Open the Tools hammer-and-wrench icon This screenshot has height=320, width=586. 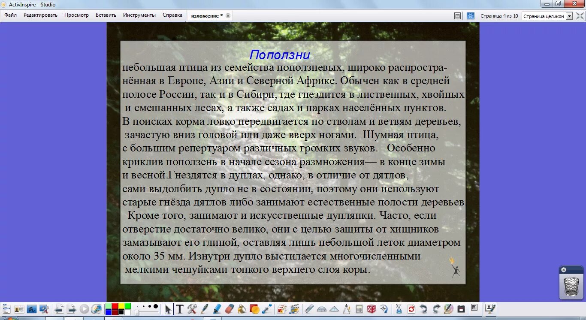[x=192, y=309]
